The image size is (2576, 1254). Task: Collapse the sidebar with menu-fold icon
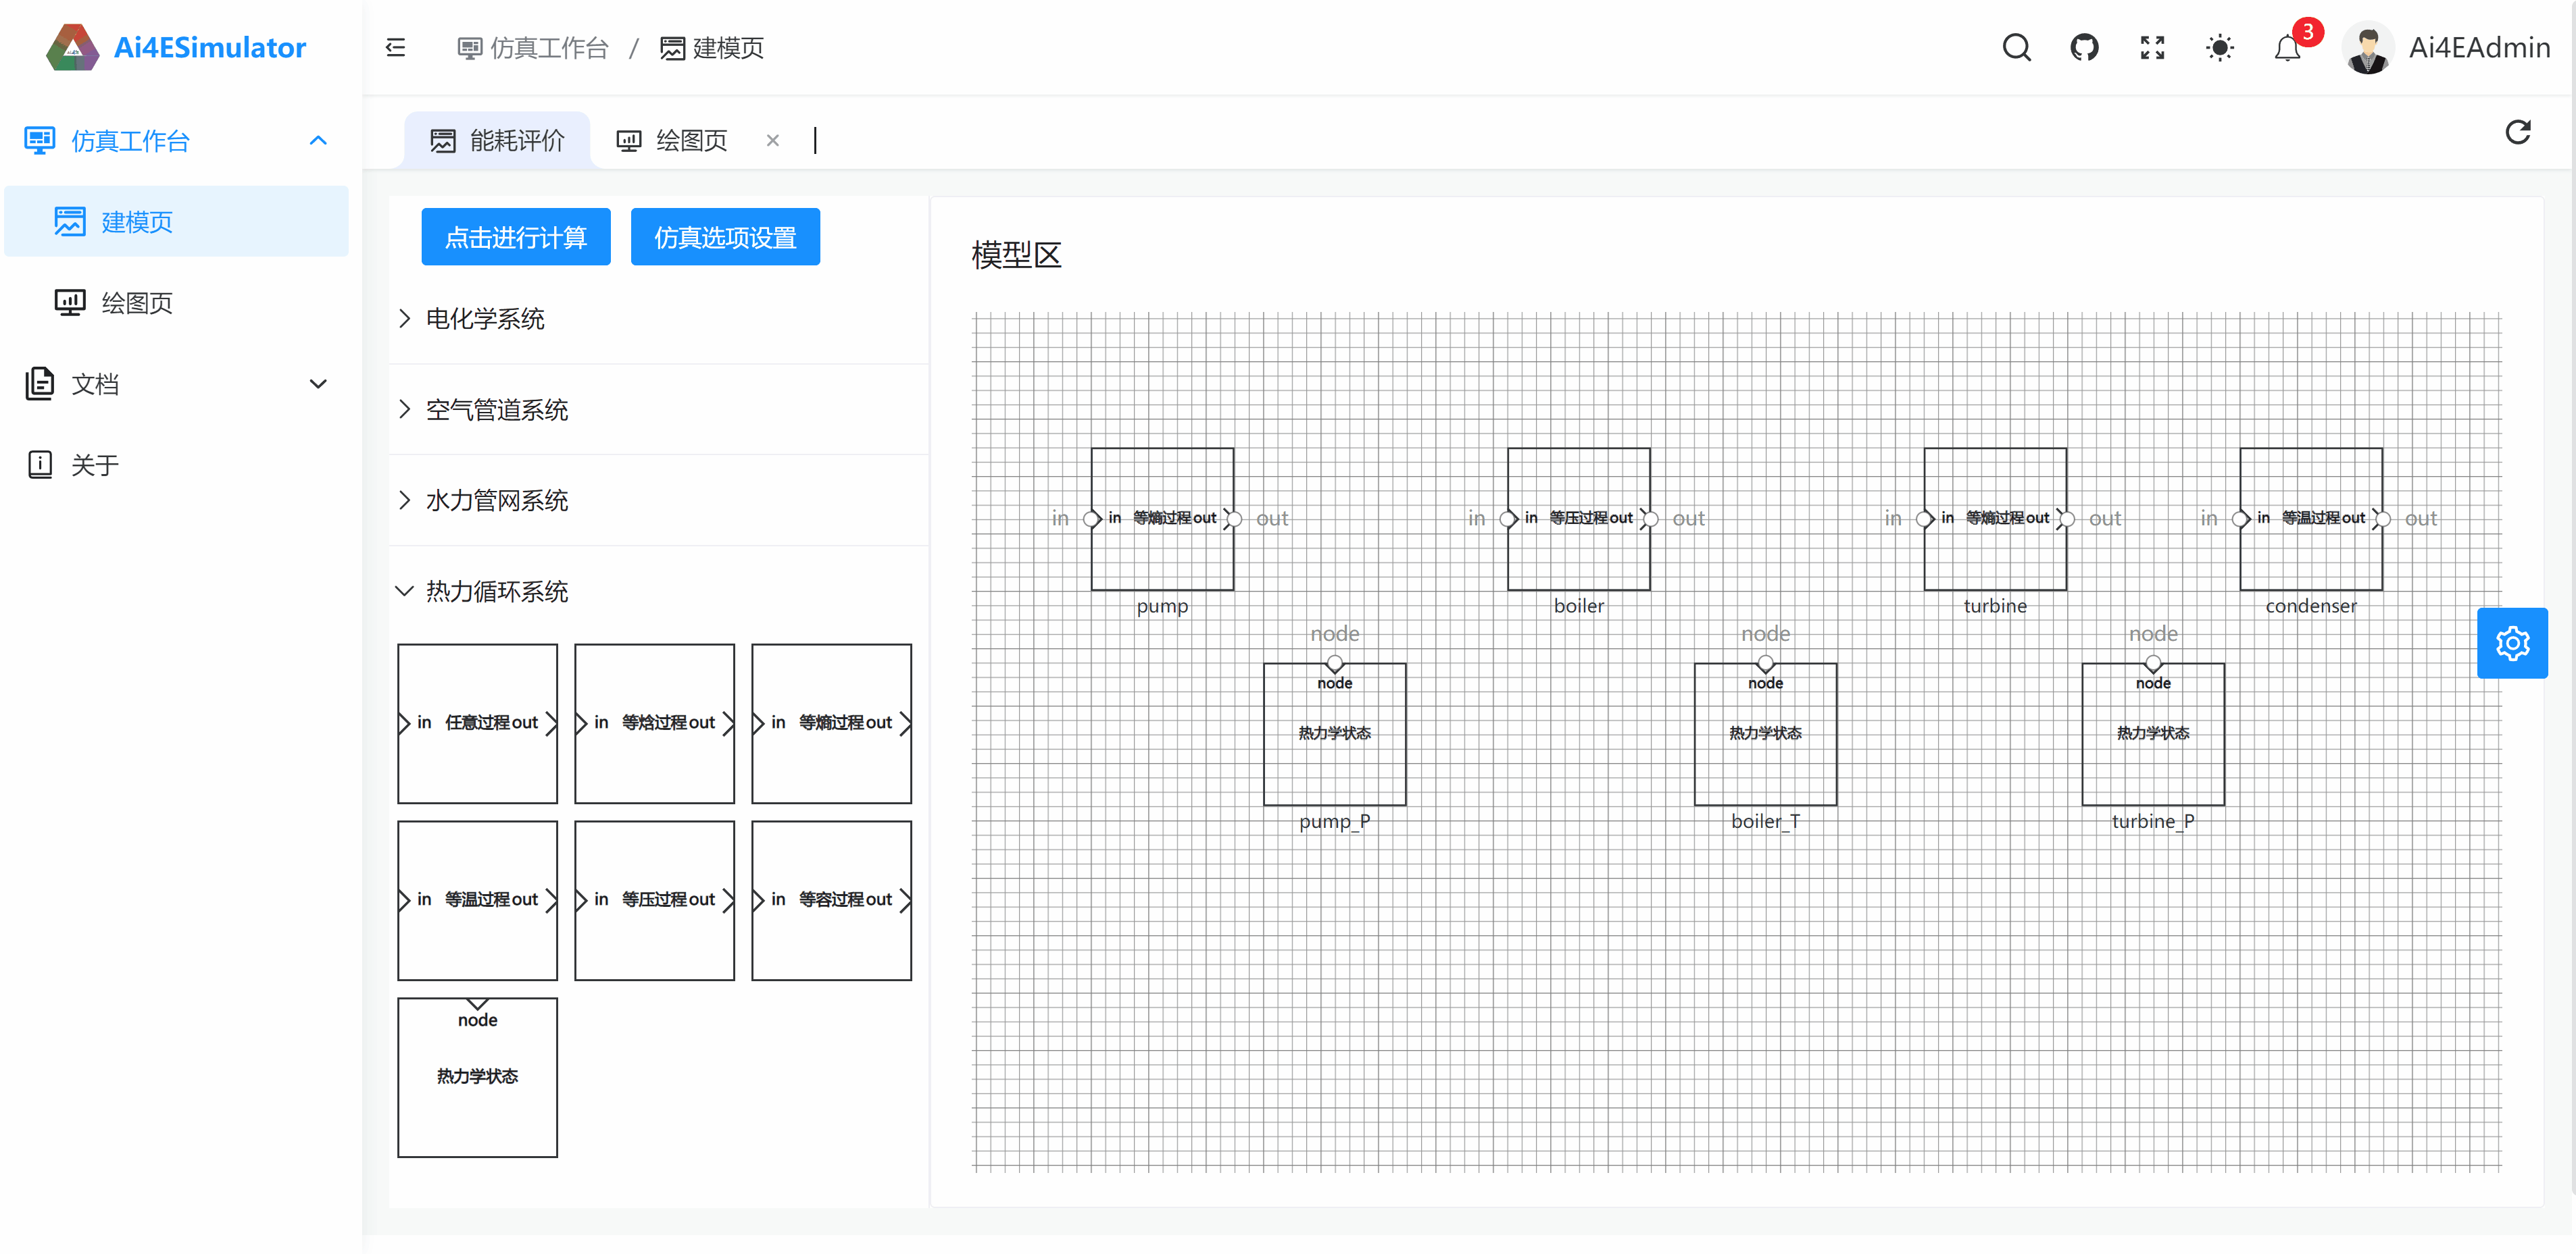(395, 47)
